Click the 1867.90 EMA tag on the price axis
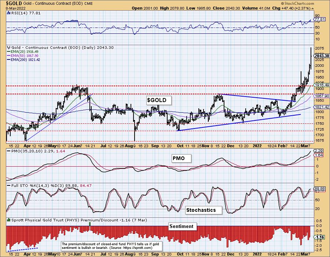This screenshot has width=330, height=257. coord(322,96)
